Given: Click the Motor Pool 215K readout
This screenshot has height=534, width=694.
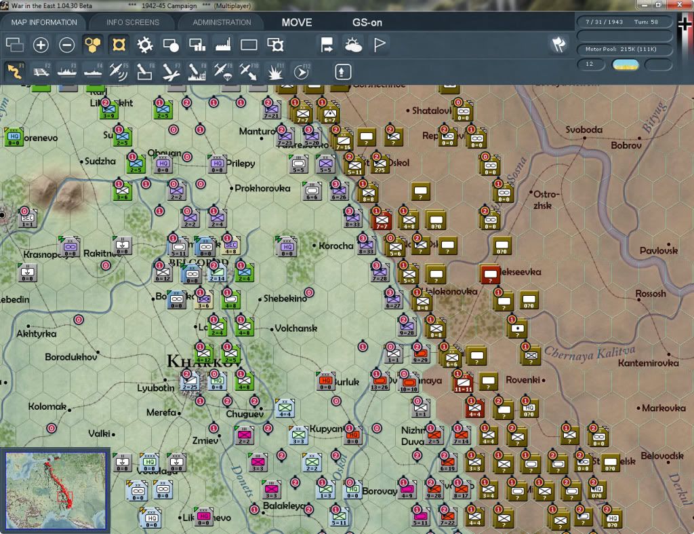Looking at the screenshot, I should 624,49.
